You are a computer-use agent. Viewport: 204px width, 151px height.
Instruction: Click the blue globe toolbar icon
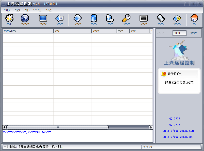click(25, 19)
